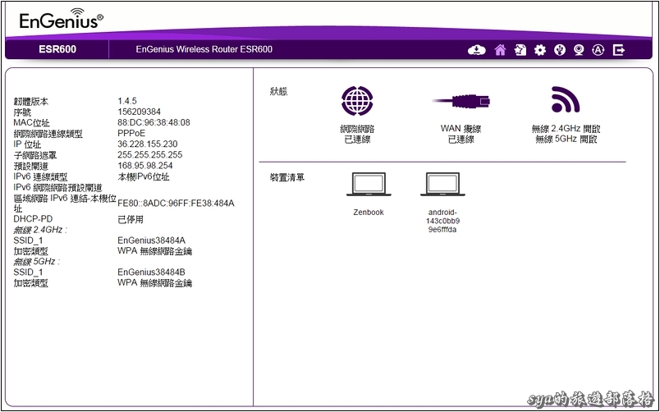
Task: Click the '狀態' status heading
Action: point(278,91)
